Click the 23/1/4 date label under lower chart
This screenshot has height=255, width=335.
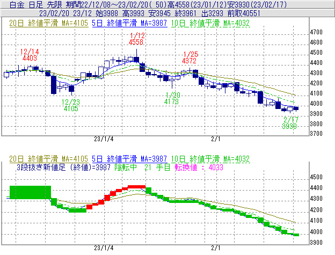[x=104, y=248]
